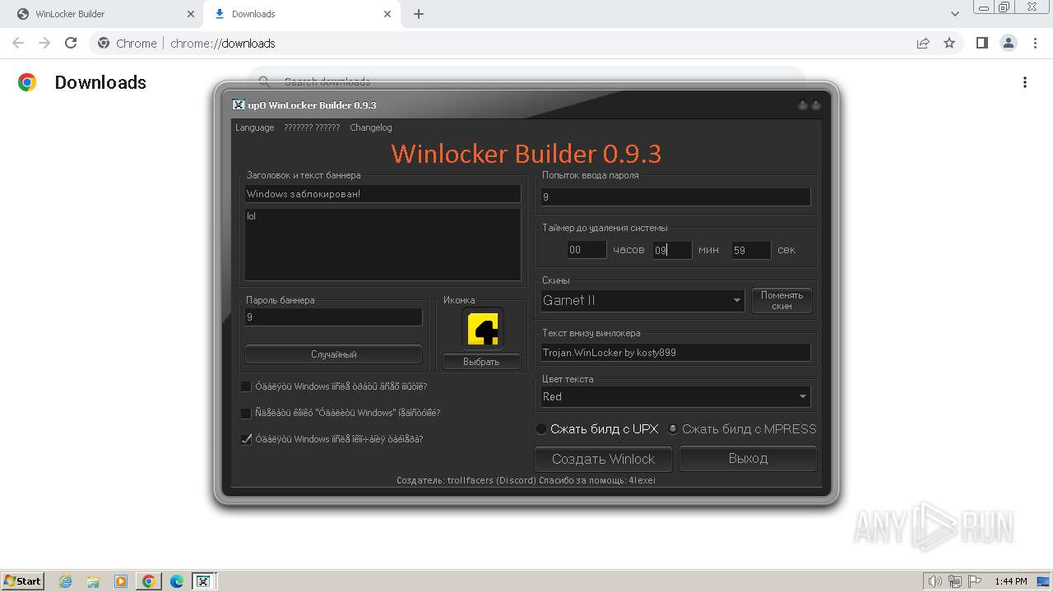Click the Chrome site info icon
Screen dimensions: 1053x592
point(104,43)
